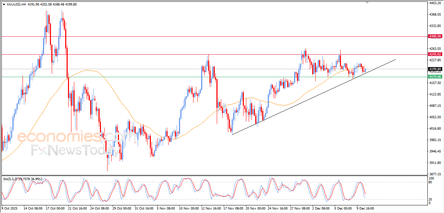Click the stochastic 20 level axis label
Viewport: 444px width, 213px height.
click(x=431, y=199)
